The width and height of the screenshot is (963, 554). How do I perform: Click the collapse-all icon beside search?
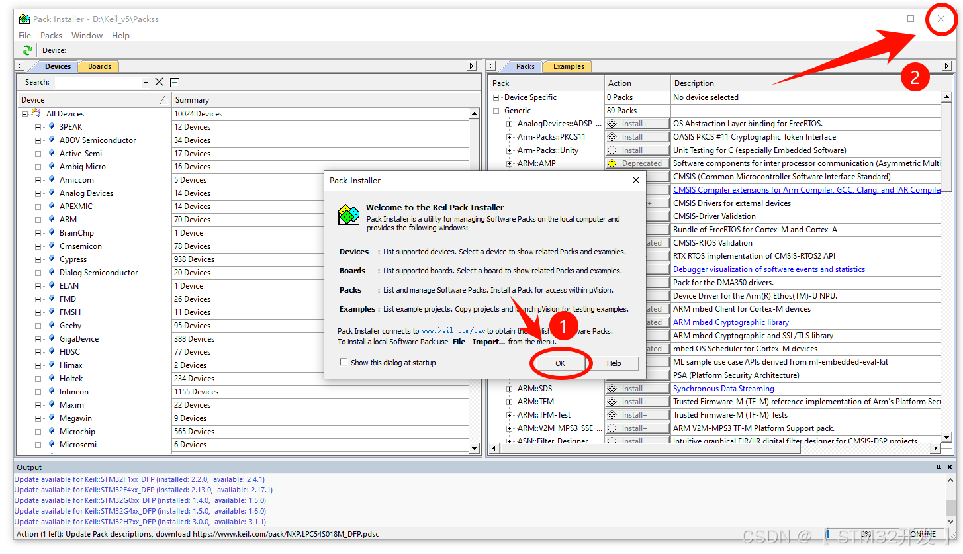[174, 82]
